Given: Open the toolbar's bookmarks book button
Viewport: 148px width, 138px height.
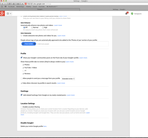Looking at the screenshot, I should click(x=18, y=4).
